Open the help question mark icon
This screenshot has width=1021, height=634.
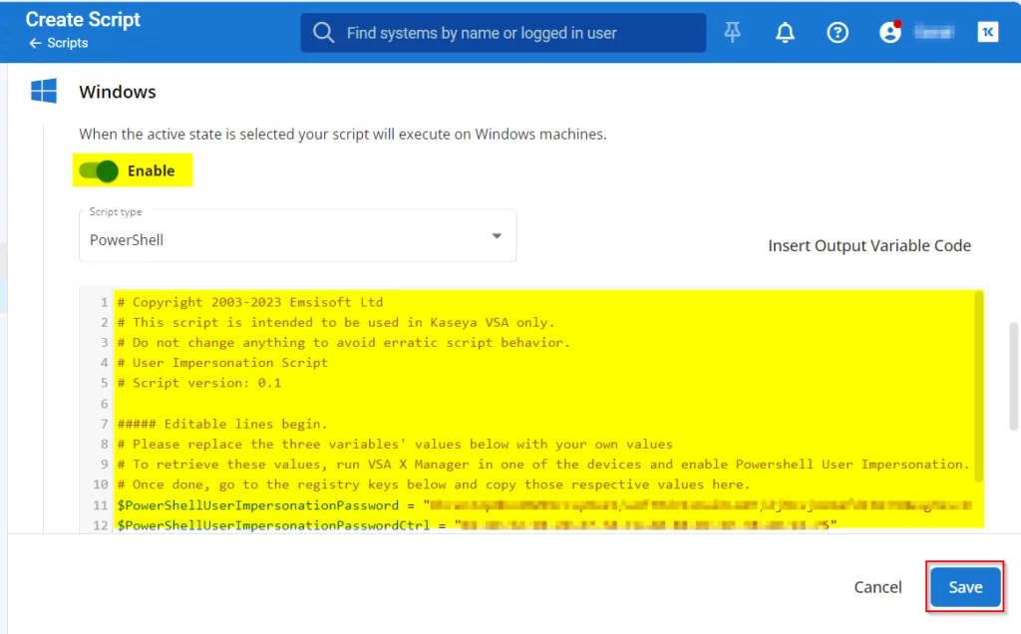(838, 33)
